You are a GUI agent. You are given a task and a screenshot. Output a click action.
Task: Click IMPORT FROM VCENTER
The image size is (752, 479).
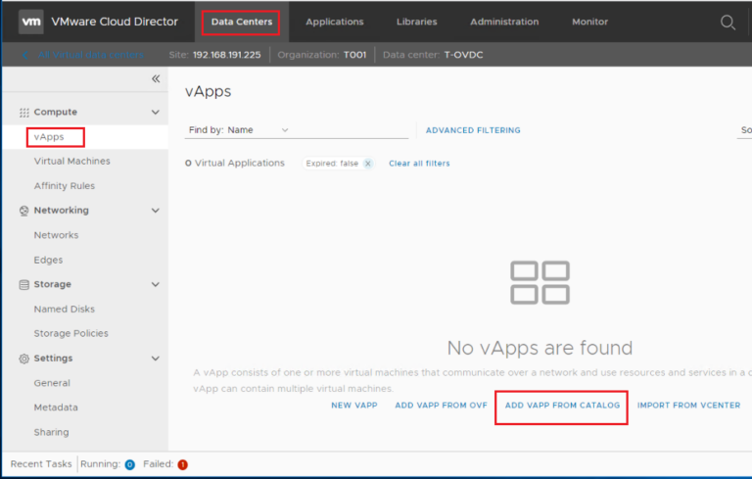[x=688, y=406]
